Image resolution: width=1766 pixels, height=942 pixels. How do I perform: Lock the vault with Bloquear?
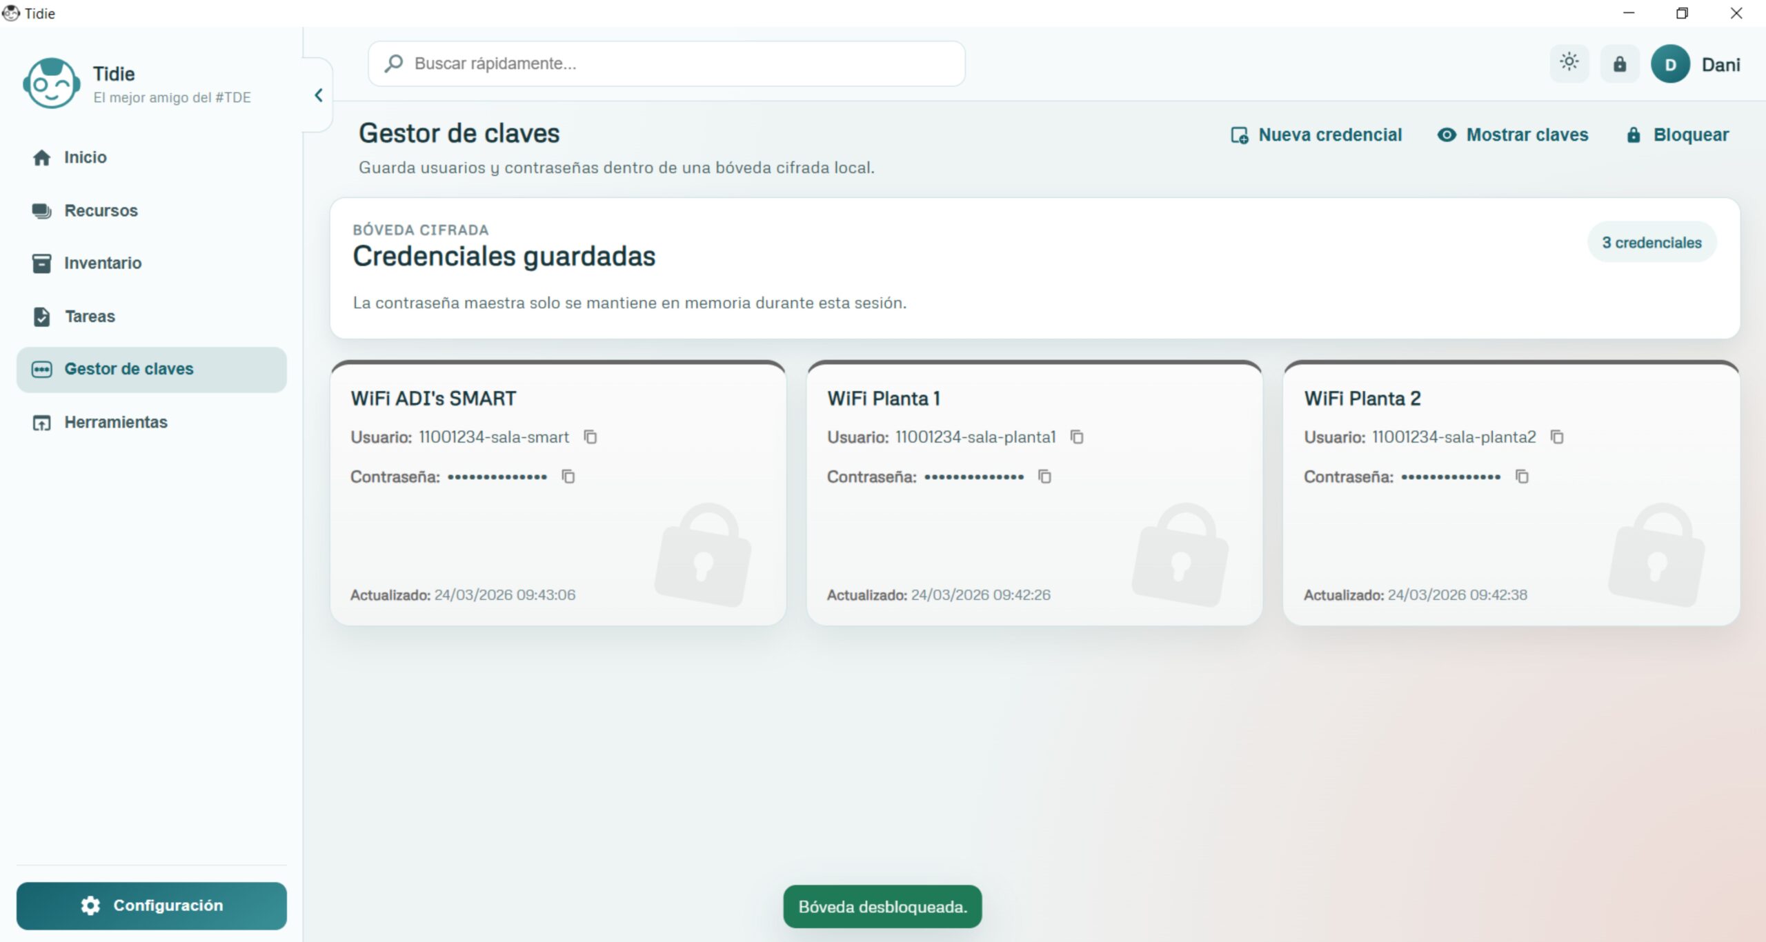point(1678,135)
